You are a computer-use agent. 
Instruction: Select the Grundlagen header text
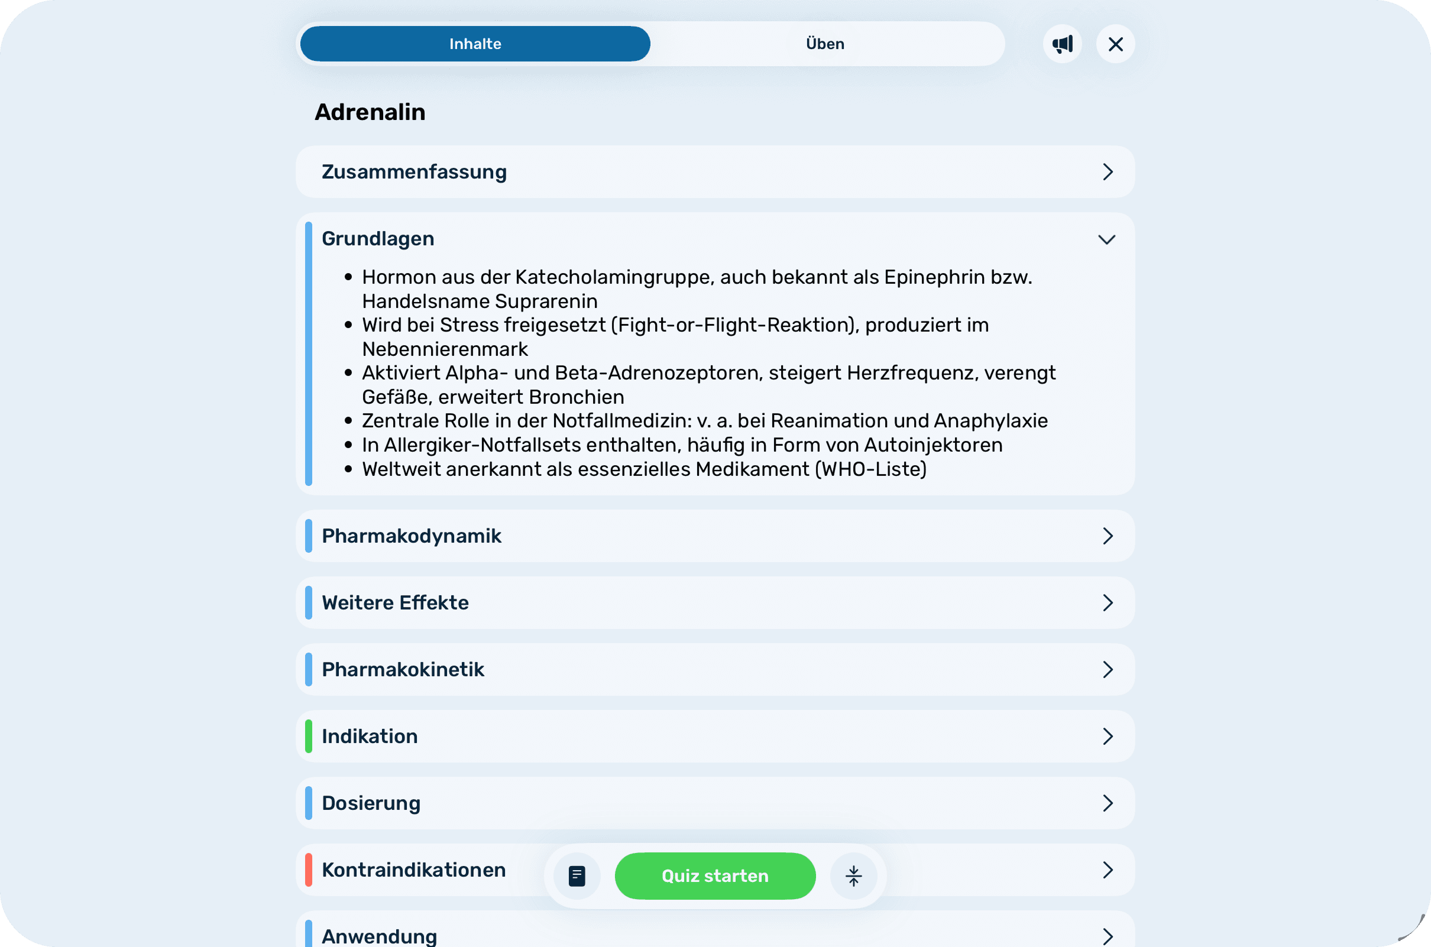(x=378, y=239)
